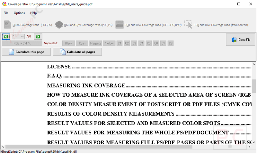Click the CMYK Coverage ratio (PDF,PS) label
257x154 pixels.
click(x=32, y=25)
